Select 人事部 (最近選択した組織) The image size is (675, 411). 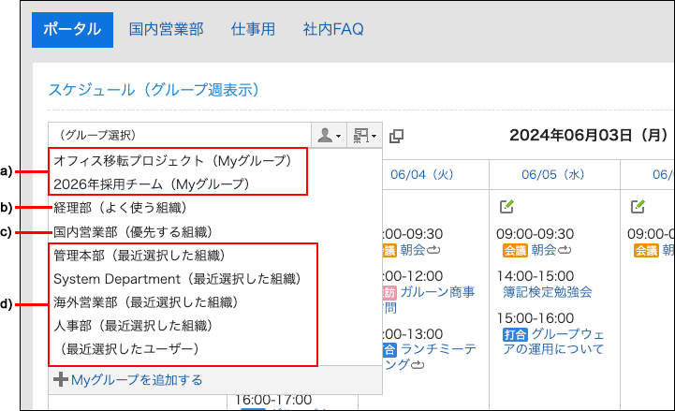pyautogui.click(x=133, y=326)
